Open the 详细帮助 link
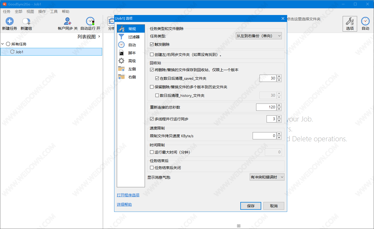 tap(124, 204)
